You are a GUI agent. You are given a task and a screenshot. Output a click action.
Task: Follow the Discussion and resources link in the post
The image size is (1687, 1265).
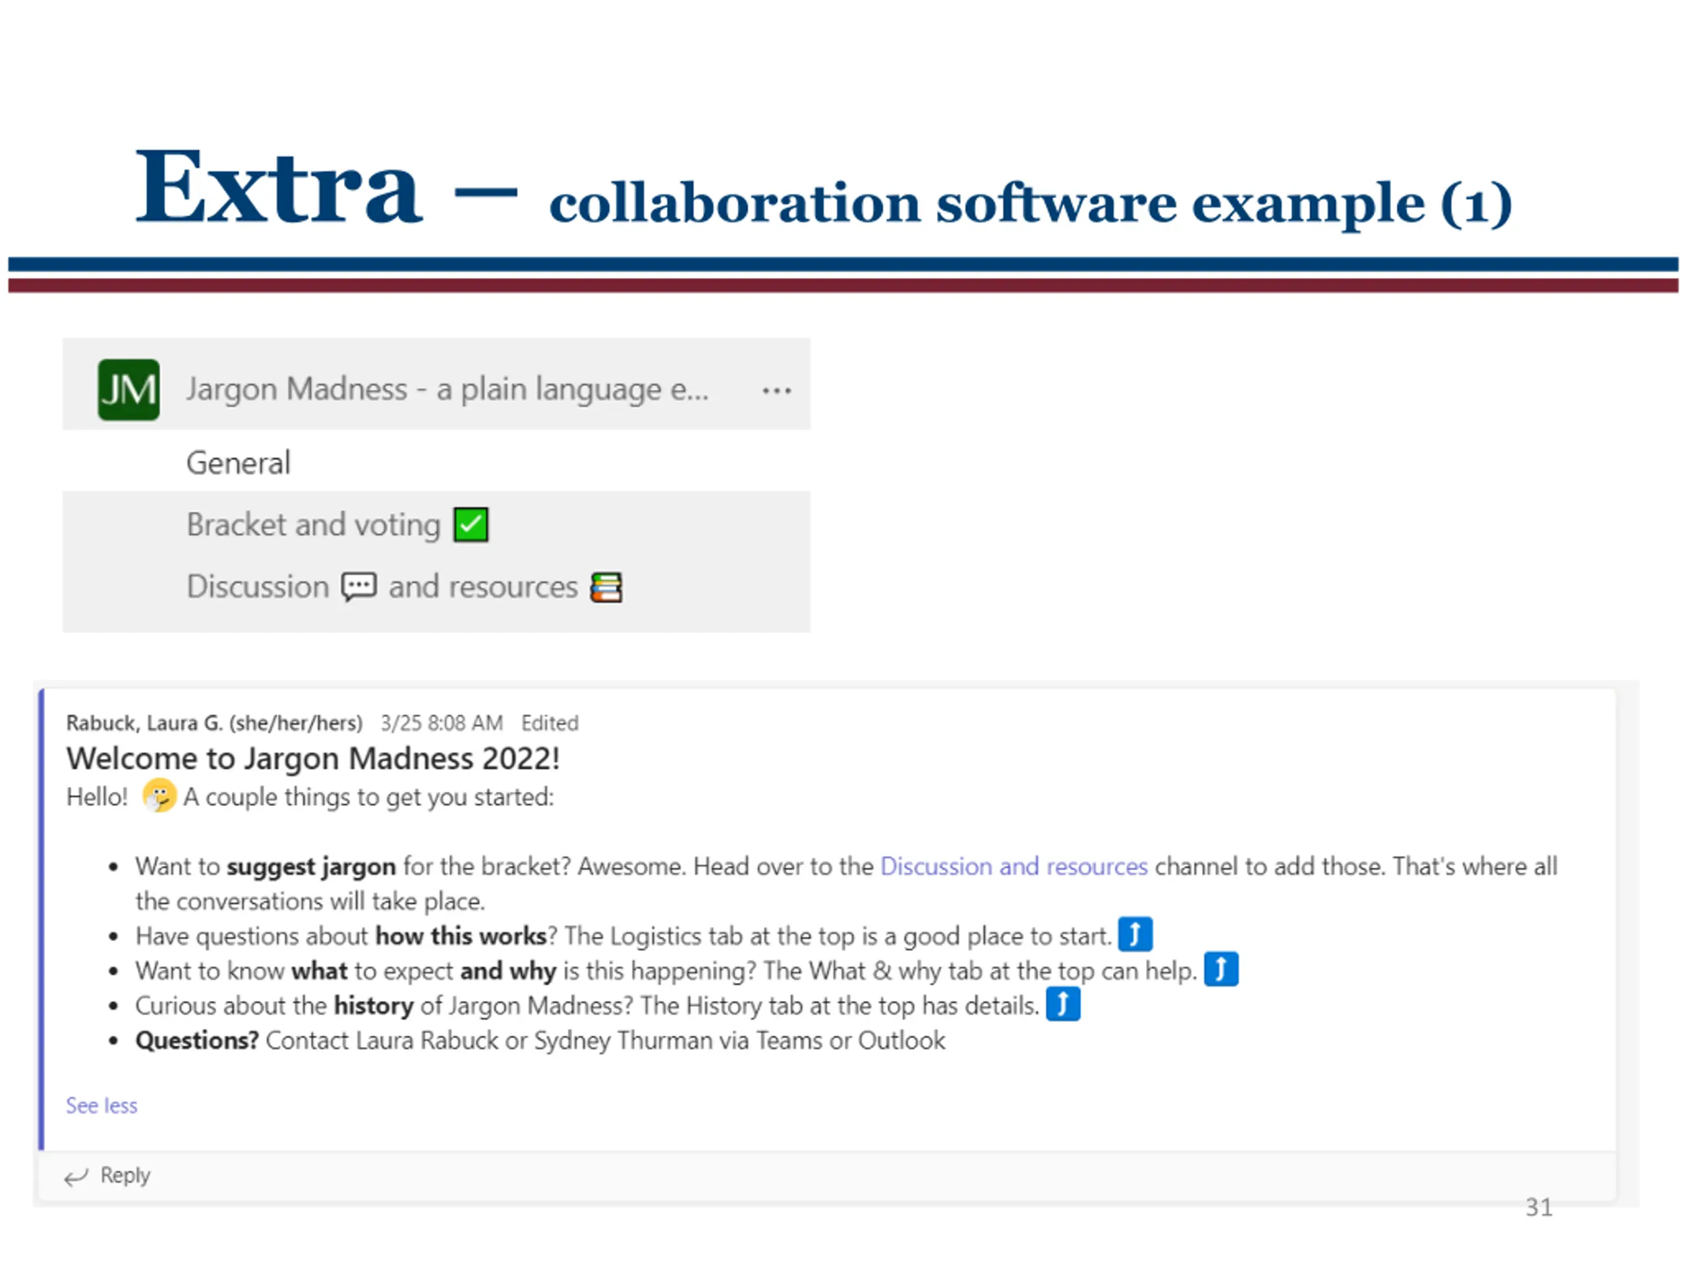1014,866
